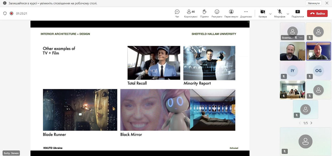
Task: Show the Користувачі participants list
Action: (191, 14)
